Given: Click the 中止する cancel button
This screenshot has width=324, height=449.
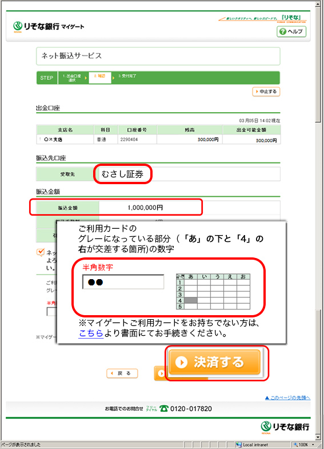Looking at the screenshot, I should click(x=266, y=92).
